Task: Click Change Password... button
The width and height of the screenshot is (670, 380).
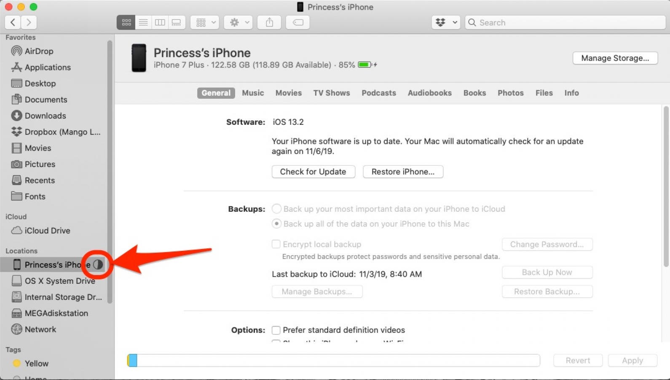Action: click(x=547, y=244)
